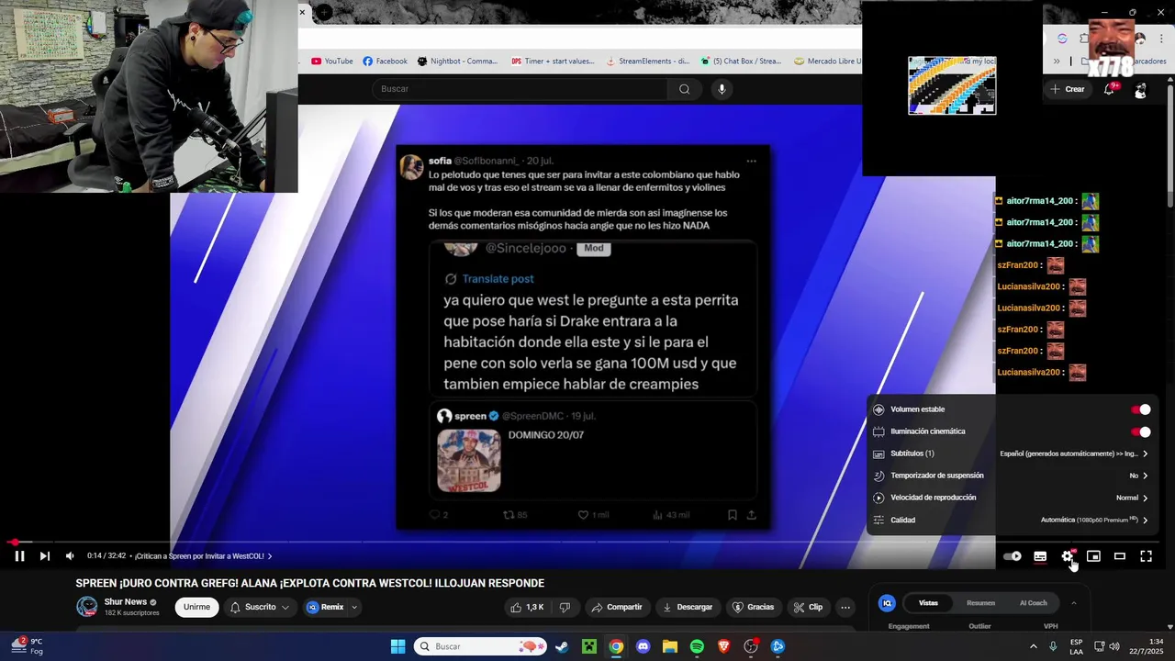Expand the Automática quality chevron
This screenshot has width=1175, height=661.
(1145, 520)
